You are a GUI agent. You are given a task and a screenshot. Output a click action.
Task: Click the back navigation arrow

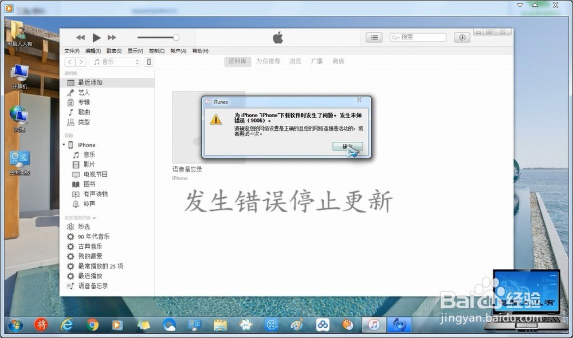(70, 62)
